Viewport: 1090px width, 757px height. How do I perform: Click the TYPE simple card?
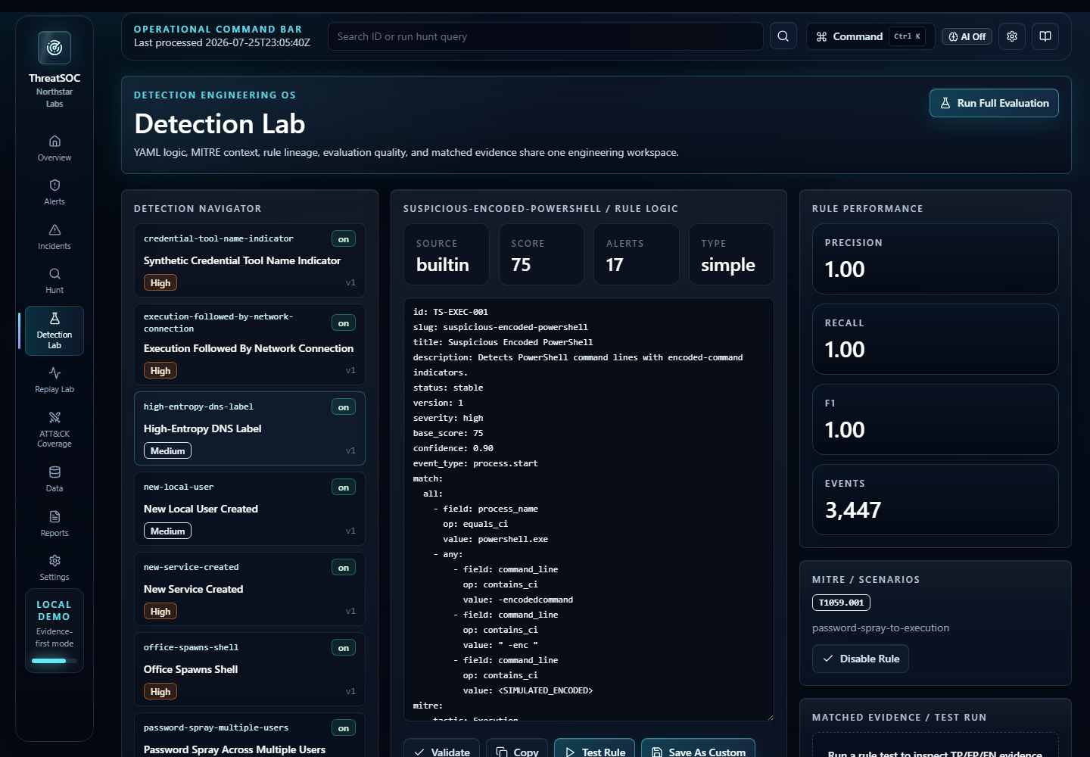click(x=731, y=254)
